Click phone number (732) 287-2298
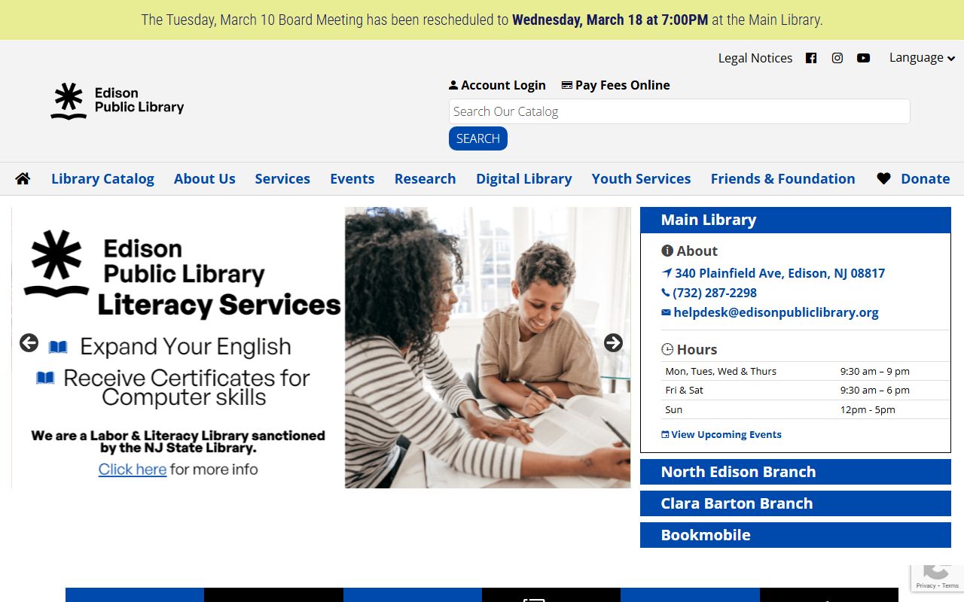Screen dimensions: 964x602 pyautogui.click(x=709, y=293)
